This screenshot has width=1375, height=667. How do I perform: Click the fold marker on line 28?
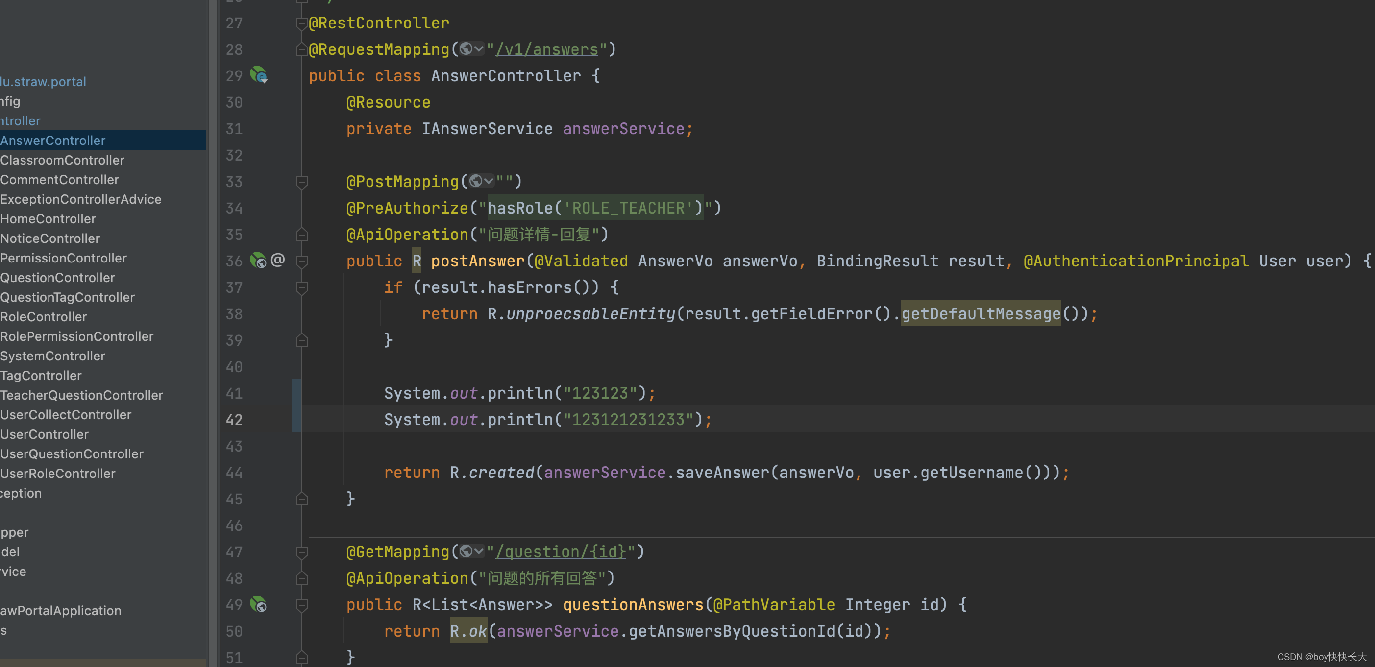301,49
